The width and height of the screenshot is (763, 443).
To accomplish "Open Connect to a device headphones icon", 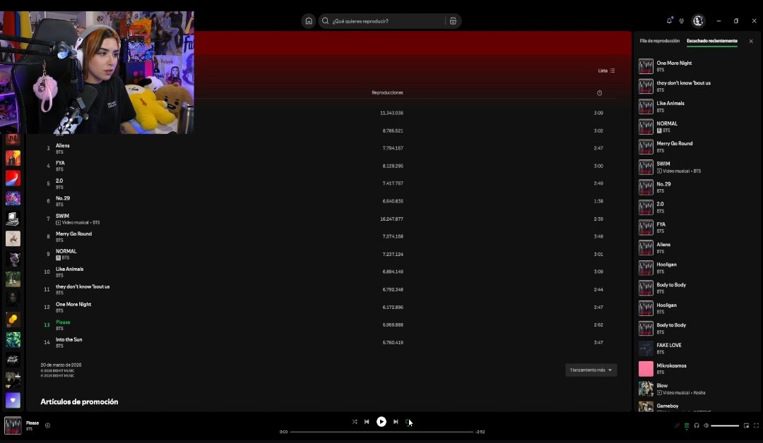I will [697, 425].
